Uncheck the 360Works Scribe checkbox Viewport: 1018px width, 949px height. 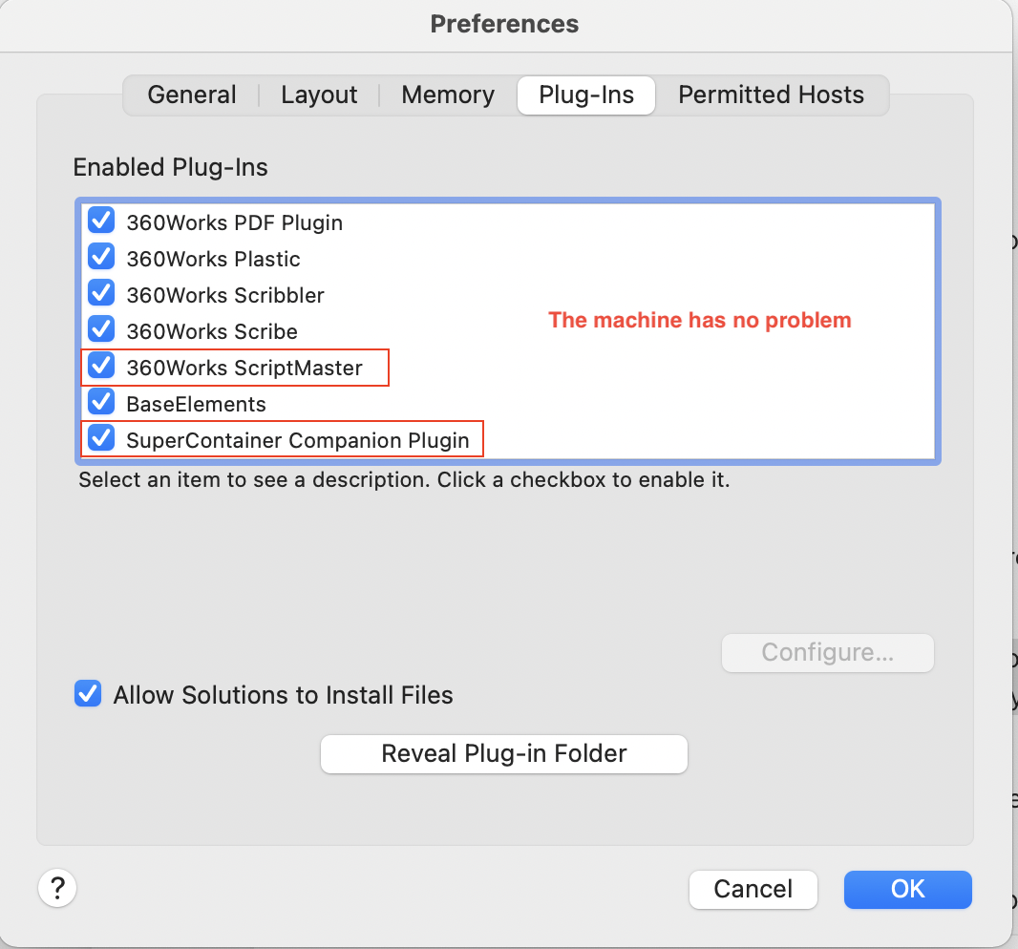[101, 331]
